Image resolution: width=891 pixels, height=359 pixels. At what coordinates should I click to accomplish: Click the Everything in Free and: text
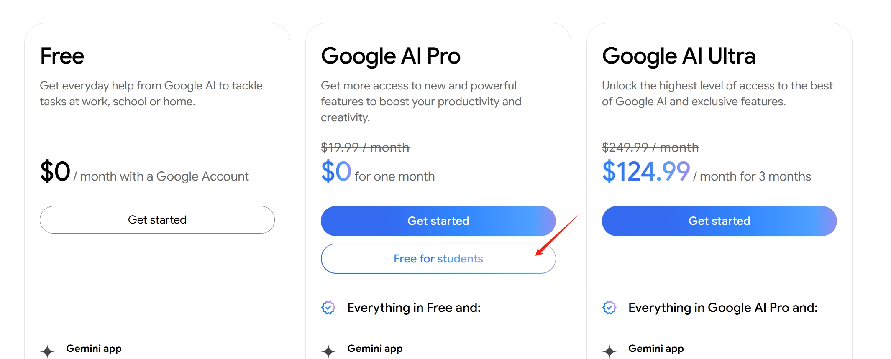tap(414, 308)
